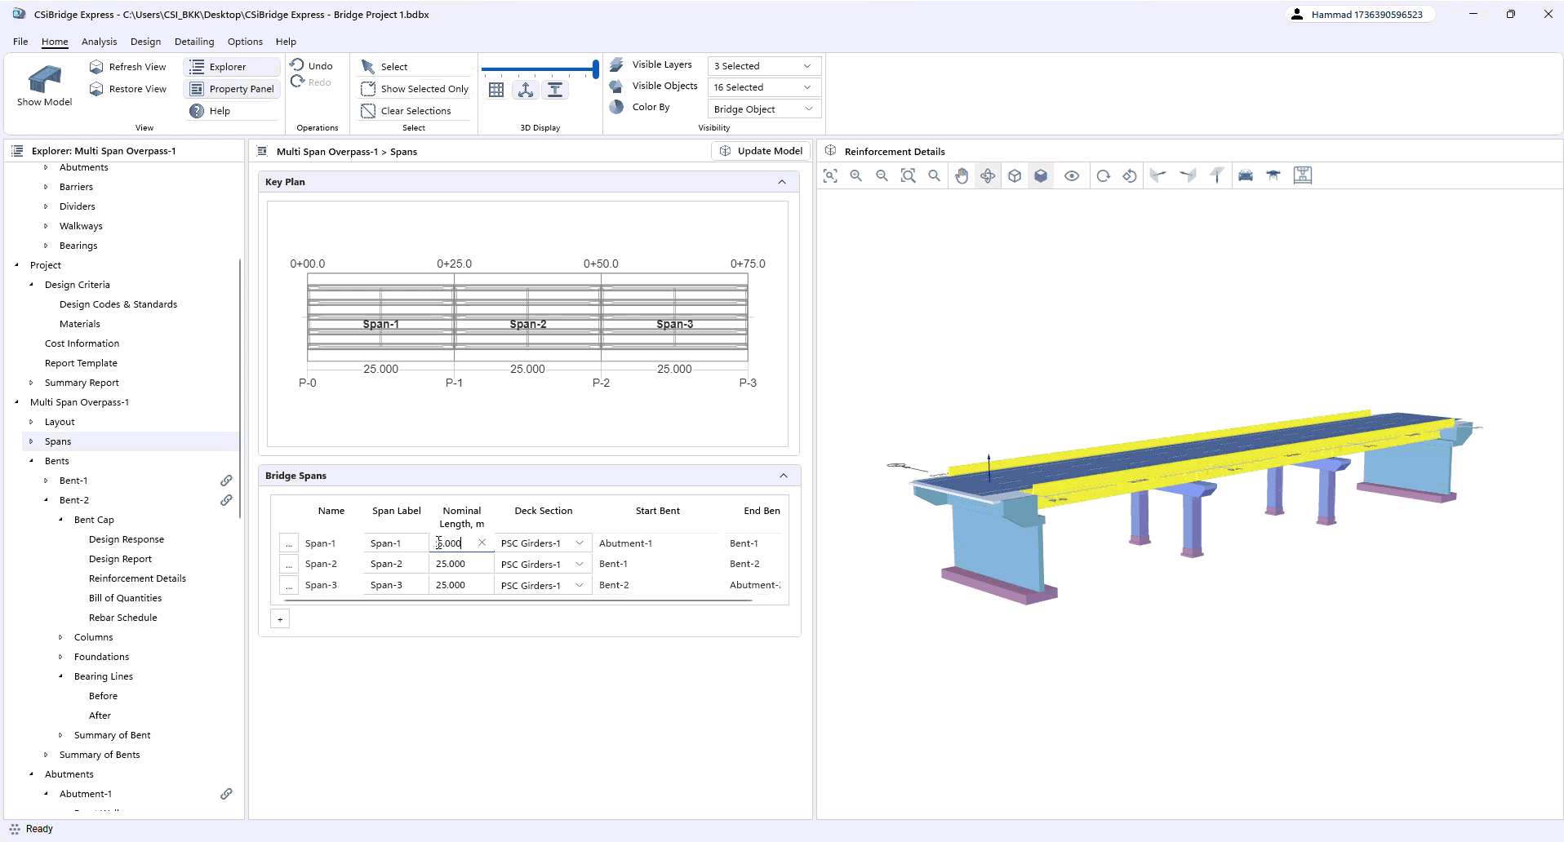The width and height of the screenshot is (1564, 842).
Task: Collapse the Key Plan section
Action: pos(781,182)
